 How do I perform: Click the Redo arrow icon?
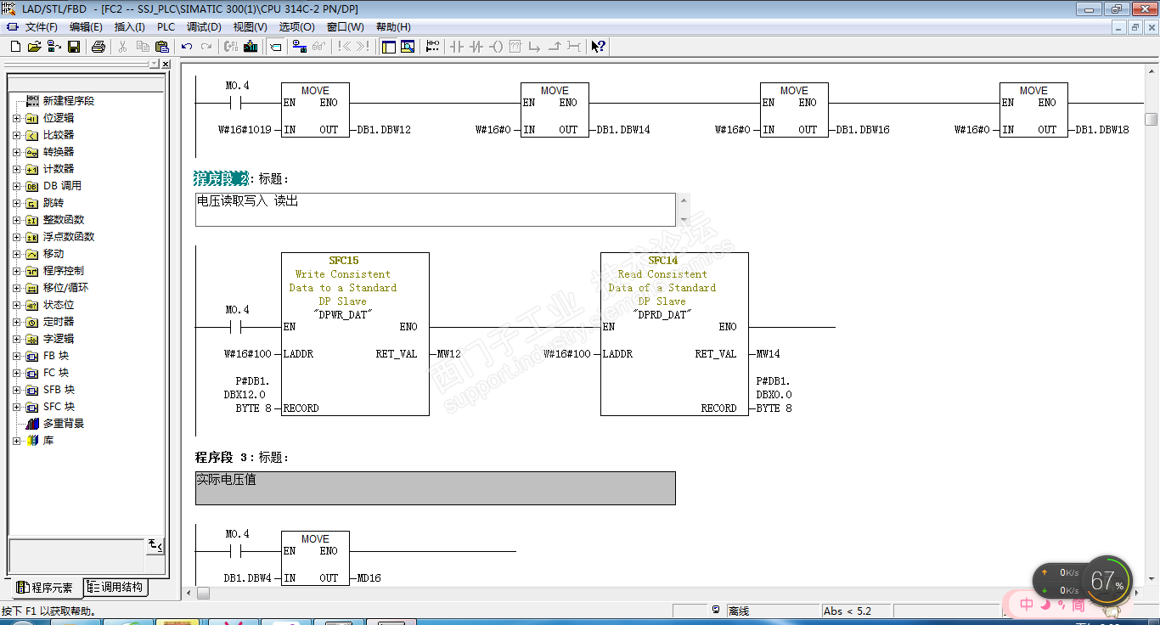click(206, 47)
